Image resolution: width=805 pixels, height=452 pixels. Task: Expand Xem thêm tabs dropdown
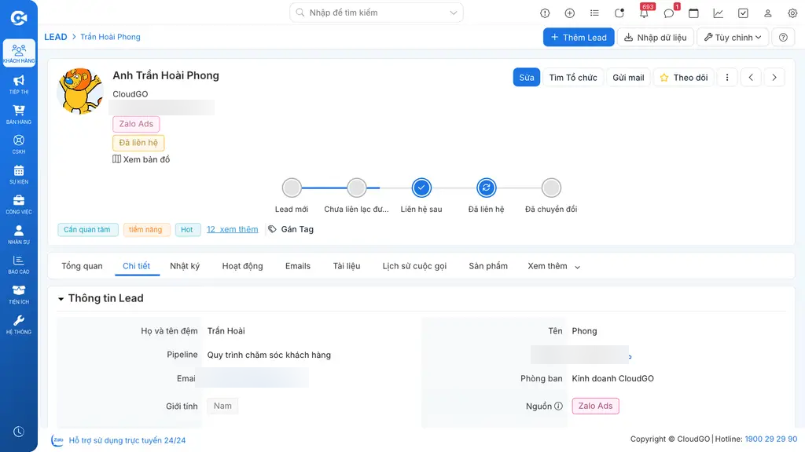553,266
